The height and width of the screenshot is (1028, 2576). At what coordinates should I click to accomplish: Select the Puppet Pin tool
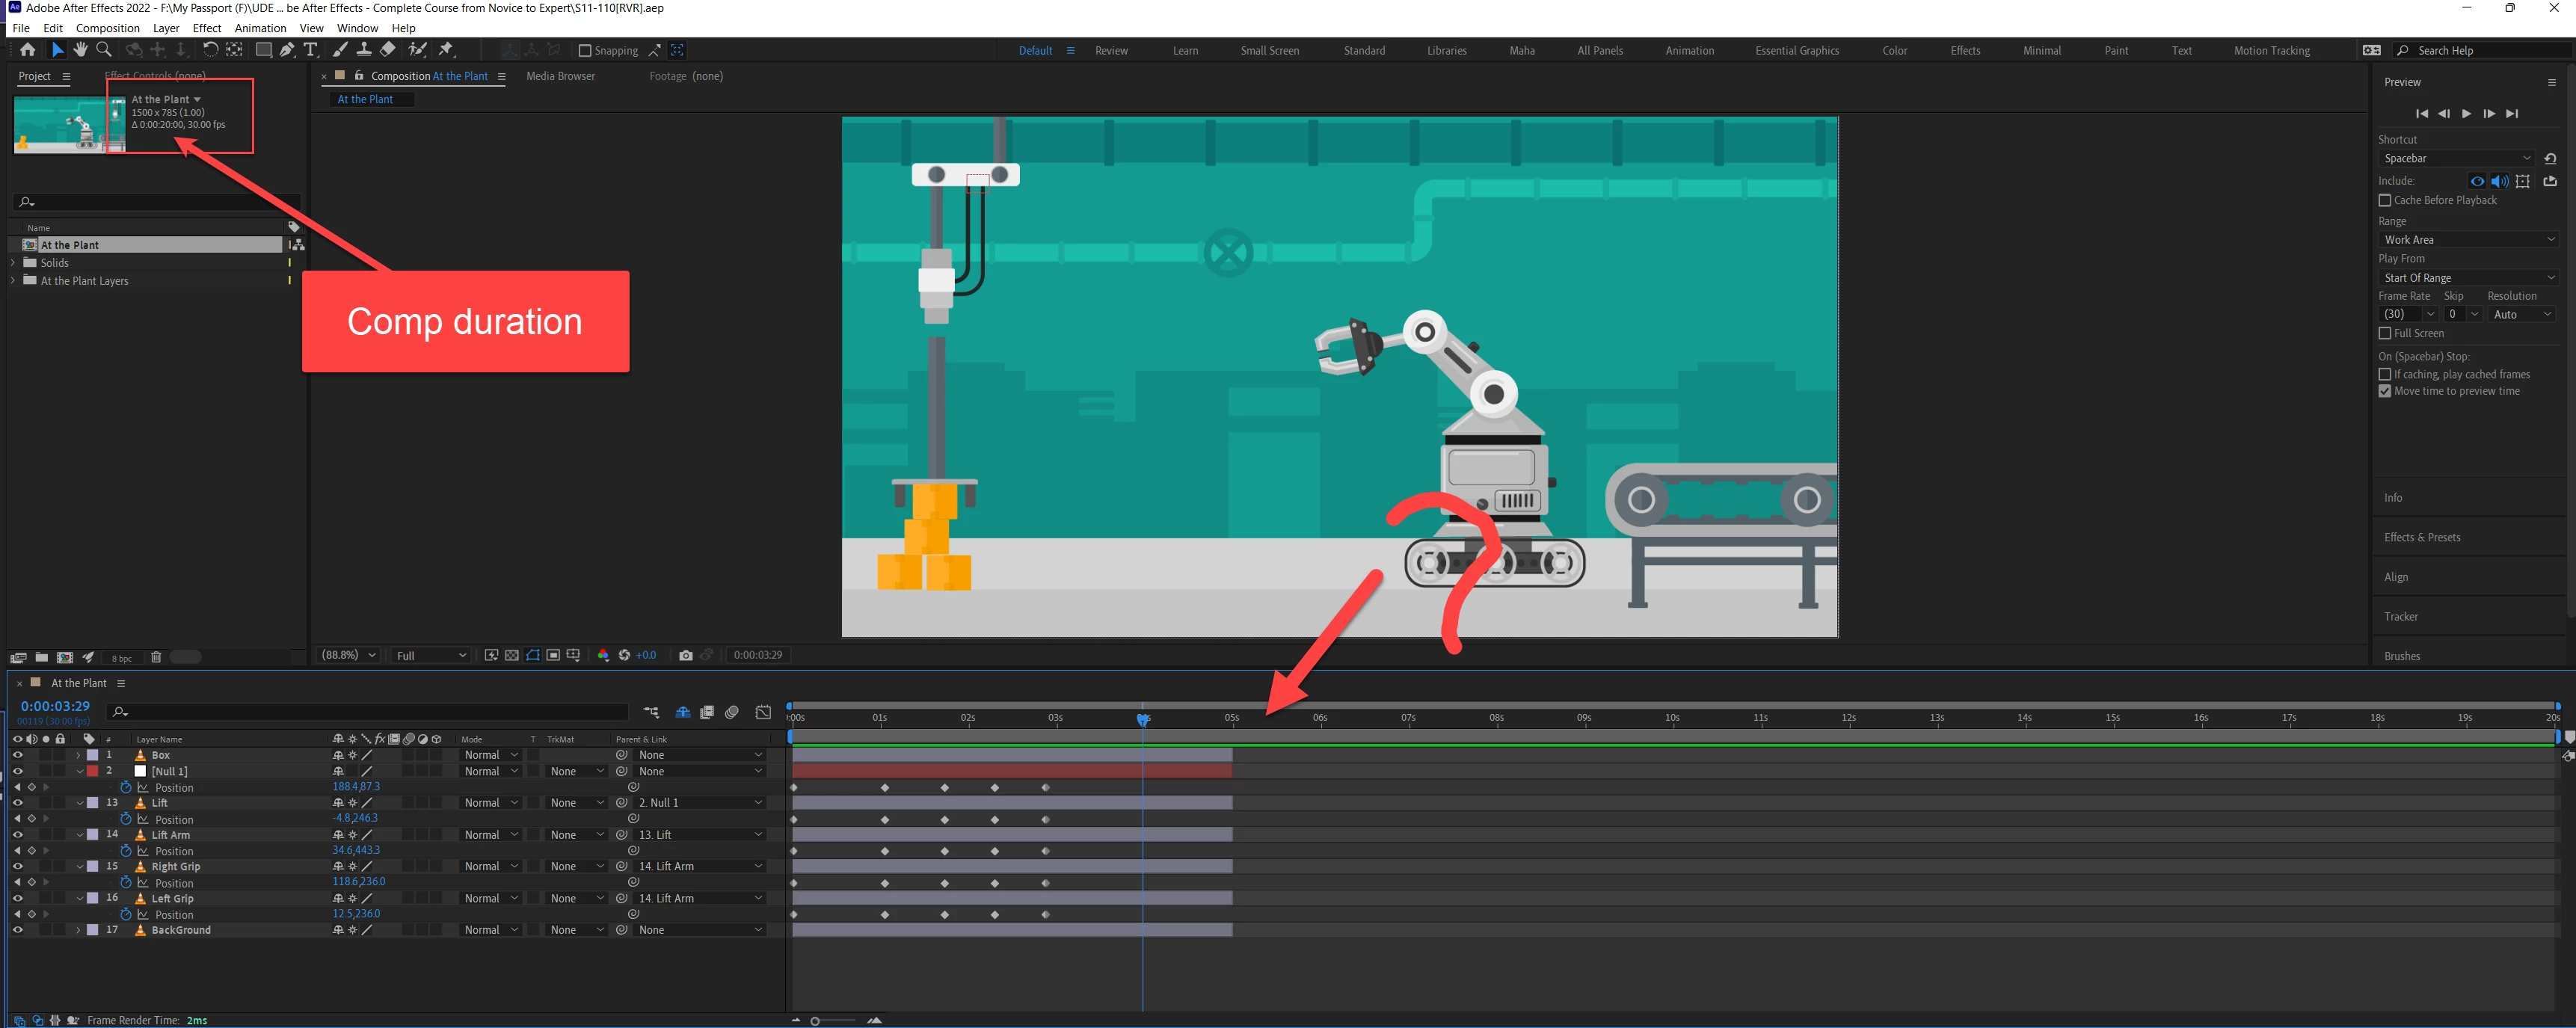coord(446,49)
